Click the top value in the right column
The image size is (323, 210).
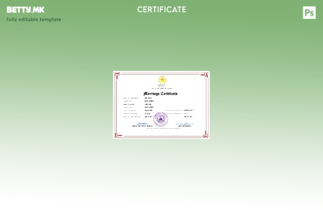coord(188,110)
